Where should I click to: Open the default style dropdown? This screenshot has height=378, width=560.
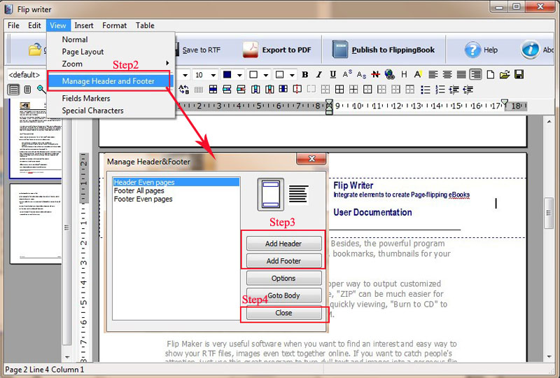point(25,75)
